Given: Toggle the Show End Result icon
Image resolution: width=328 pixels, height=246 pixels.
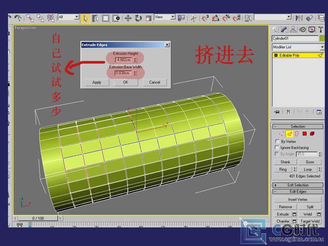Looking at the screenshot, I should [x=288, y=112].
